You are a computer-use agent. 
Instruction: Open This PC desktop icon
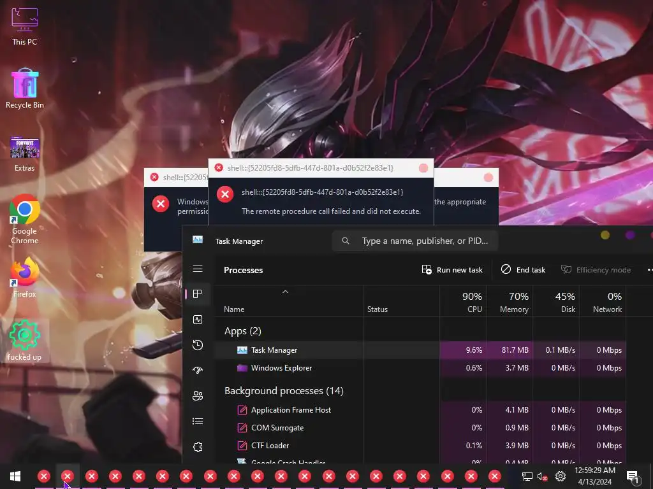(x=25, y=25)
